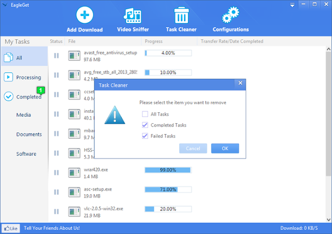
Task: Click the vertical scrollbar thumb
Action: [328, 114]
